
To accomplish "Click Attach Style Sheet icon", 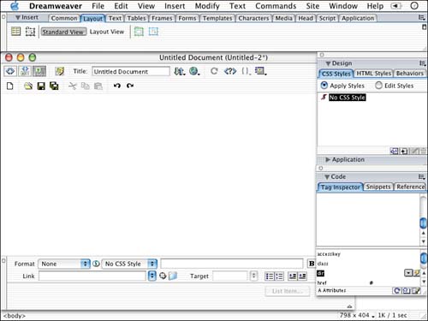I will [x=394, y=151].
